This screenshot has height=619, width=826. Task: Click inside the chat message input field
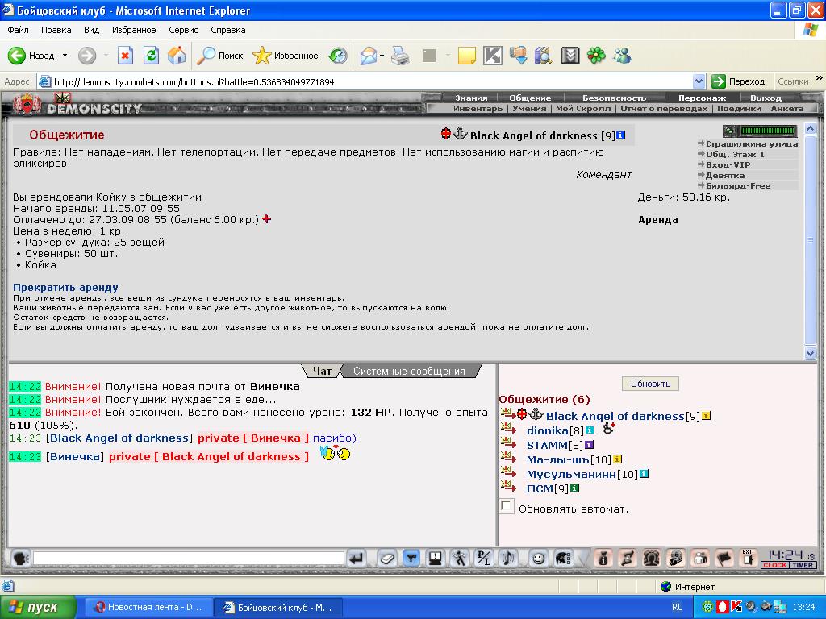point(189,558)
